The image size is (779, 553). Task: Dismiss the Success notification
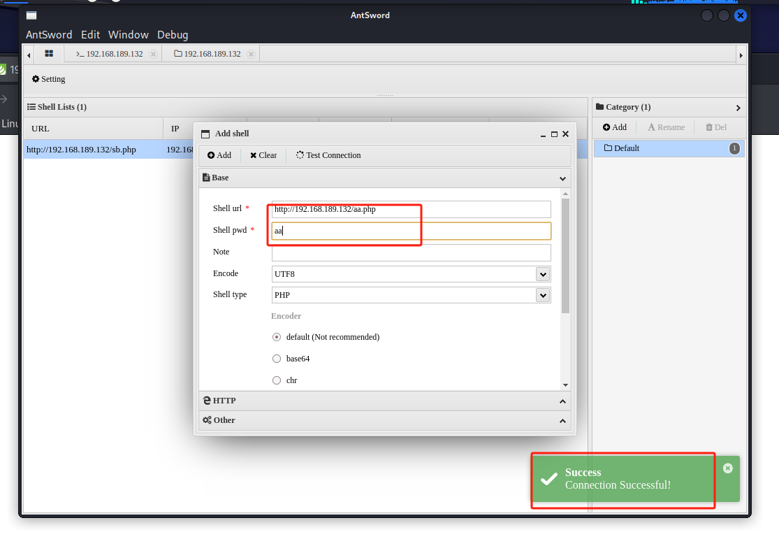[728, 468]
